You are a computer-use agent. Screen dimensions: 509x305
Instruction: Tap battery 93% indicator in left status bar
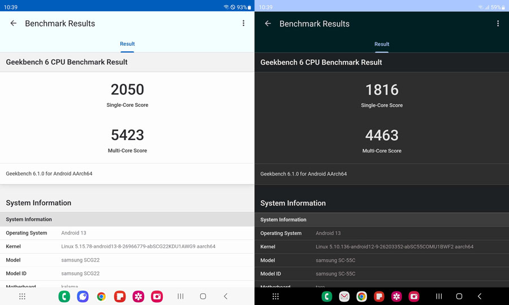click(x=244, y=7)
